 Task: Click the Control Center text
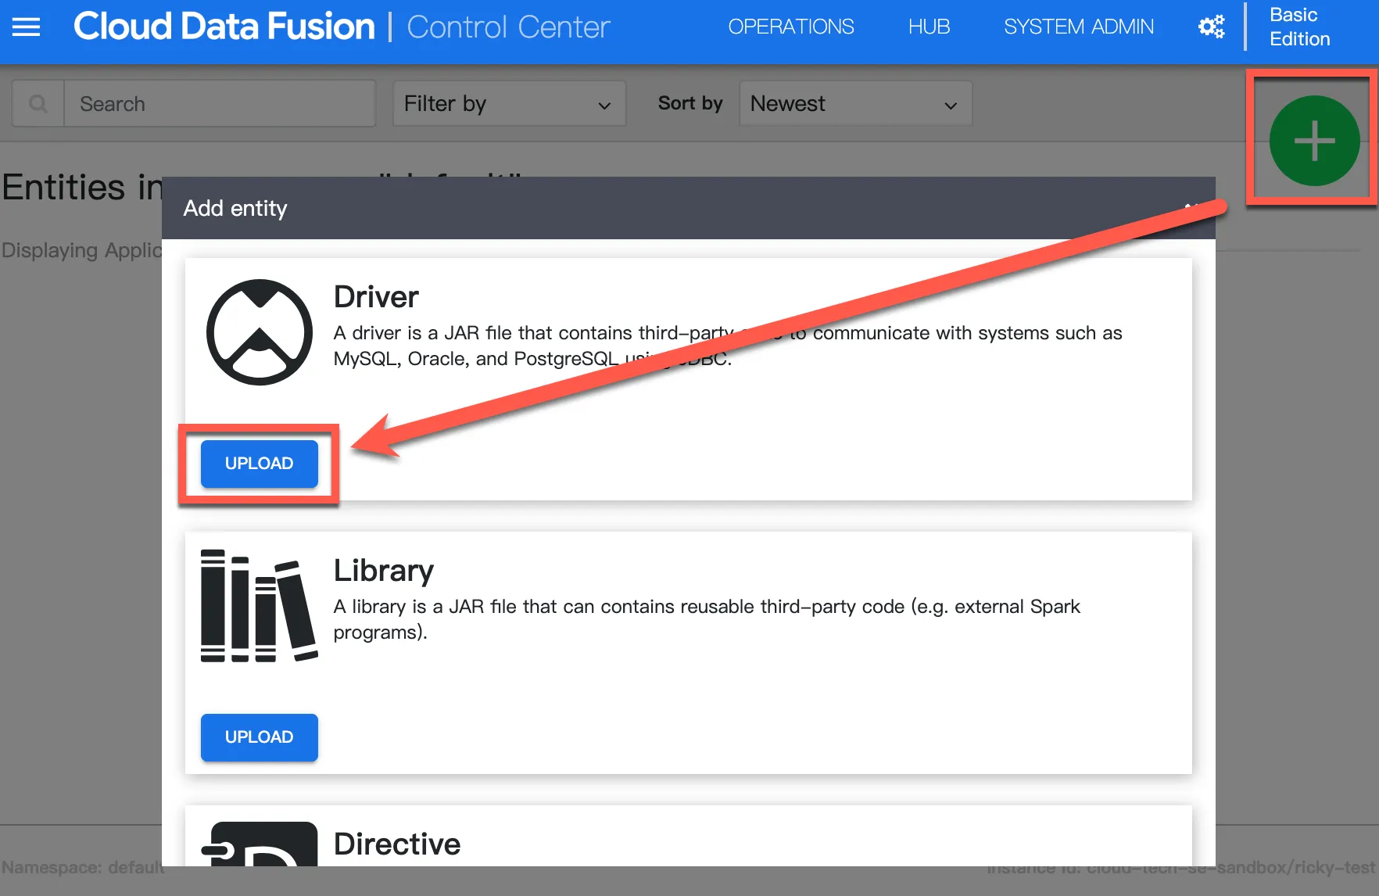[x=508, y=27]
